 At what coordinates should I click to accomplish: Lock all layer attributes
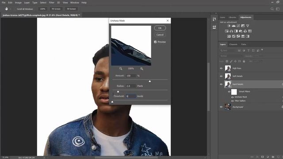pos(244,61)
